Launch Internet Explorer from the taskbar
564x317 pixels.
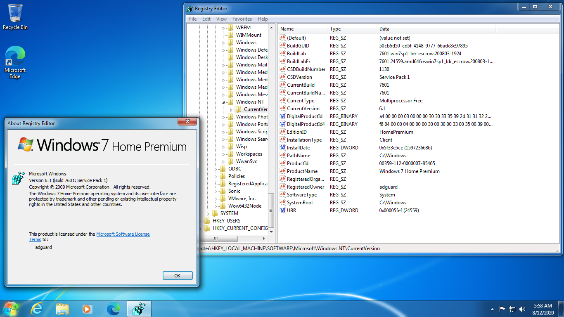coord(37,309)
